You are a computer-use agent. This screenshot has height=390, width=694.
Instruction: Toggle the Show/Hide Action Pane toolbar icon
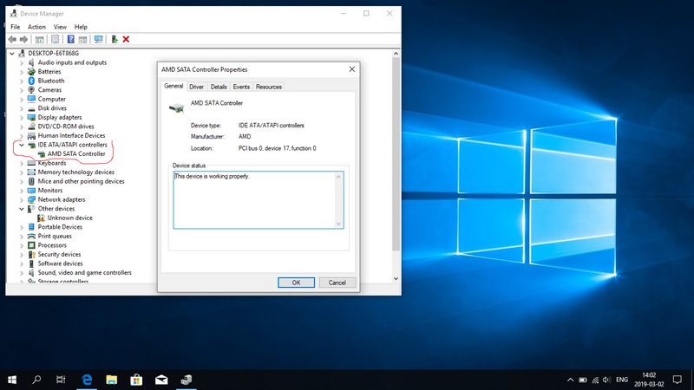tap(82, 39)
